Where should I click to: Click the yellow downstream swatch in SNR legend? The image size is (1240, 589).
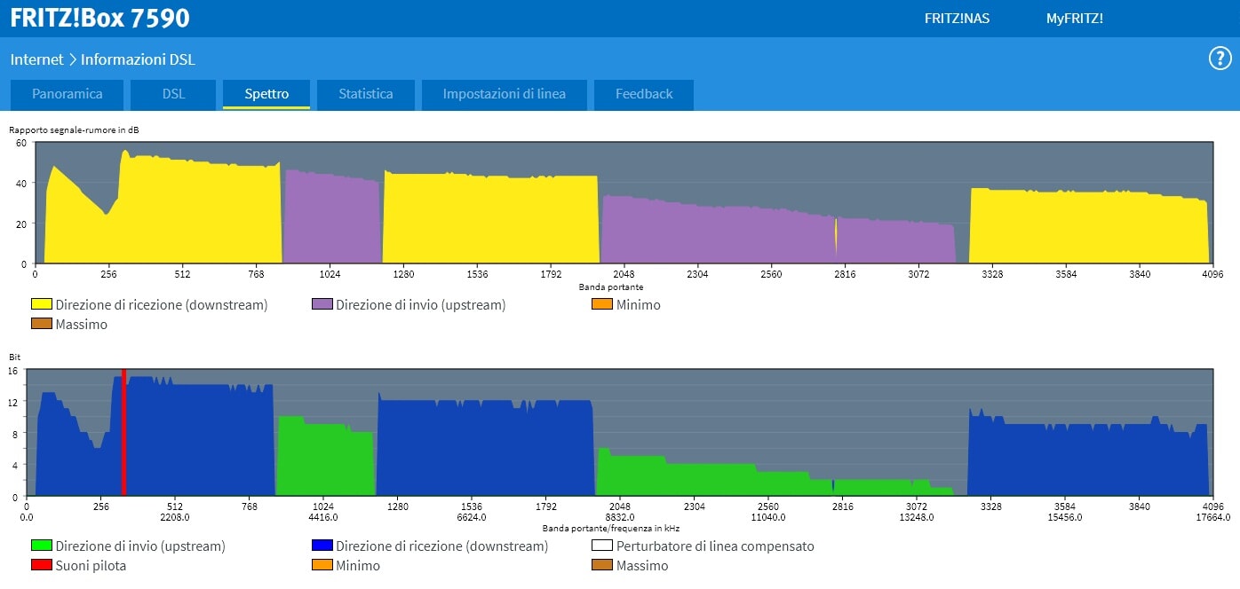(42, 305)
